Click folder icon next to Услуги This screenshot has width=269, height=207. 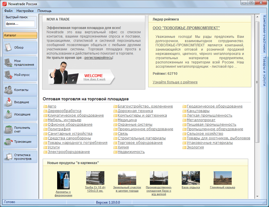[x=45, y=147]
